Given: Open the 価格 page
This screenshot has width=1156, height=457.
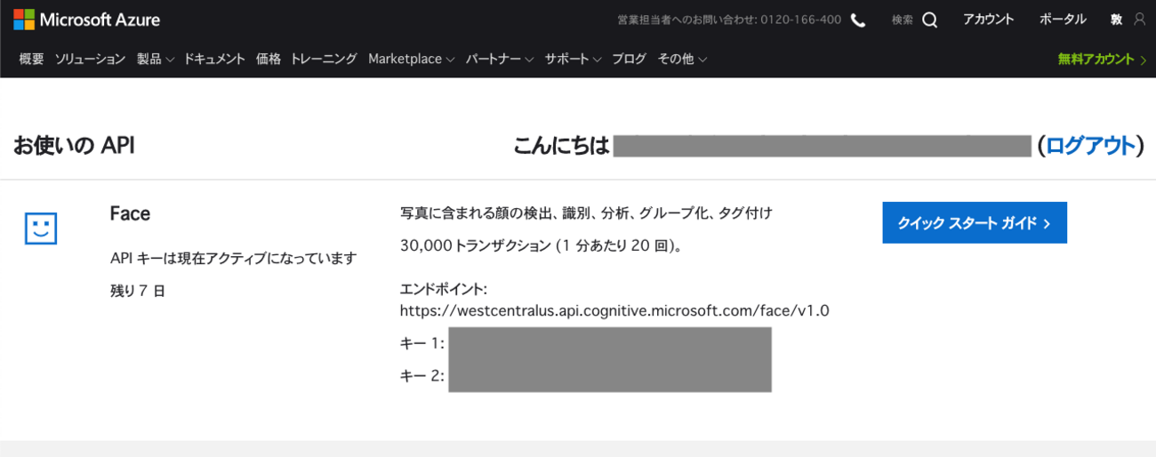Looking at the screenshot, I should 268,59.
